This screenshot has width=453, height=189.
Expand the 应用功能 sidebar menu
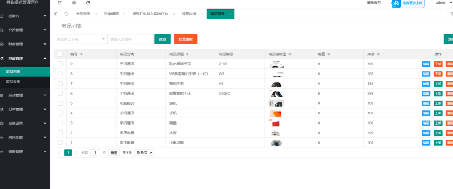pyautogui.click(x=25, y=138)
